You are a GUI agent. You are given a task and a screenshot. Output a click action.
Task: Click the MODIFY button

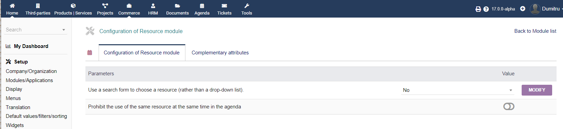pos(537,90)
